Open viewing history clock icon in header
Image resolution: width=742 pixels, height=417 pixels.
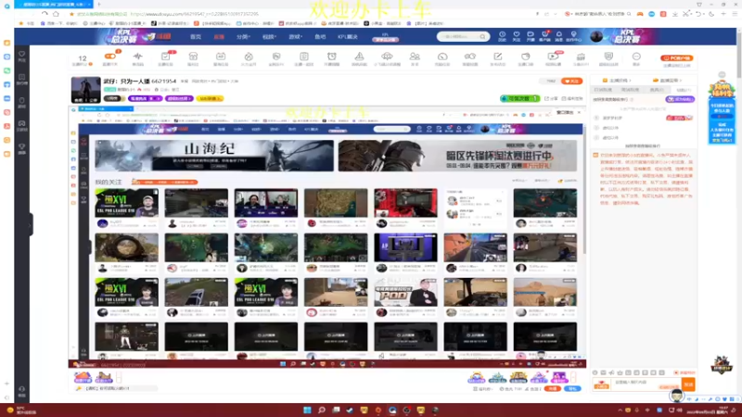pos(502,36)
